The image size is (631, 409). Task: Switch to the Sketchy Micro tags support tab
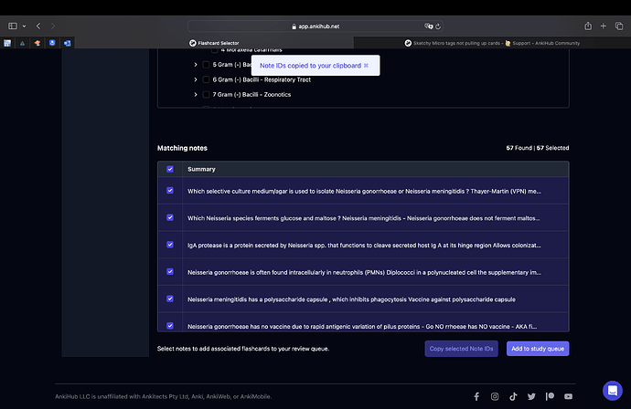[x=492, y=43]
